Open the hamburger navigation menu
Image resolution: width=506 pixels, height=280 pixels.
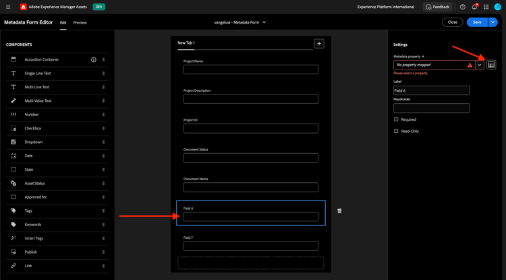[x=8, y=7]
